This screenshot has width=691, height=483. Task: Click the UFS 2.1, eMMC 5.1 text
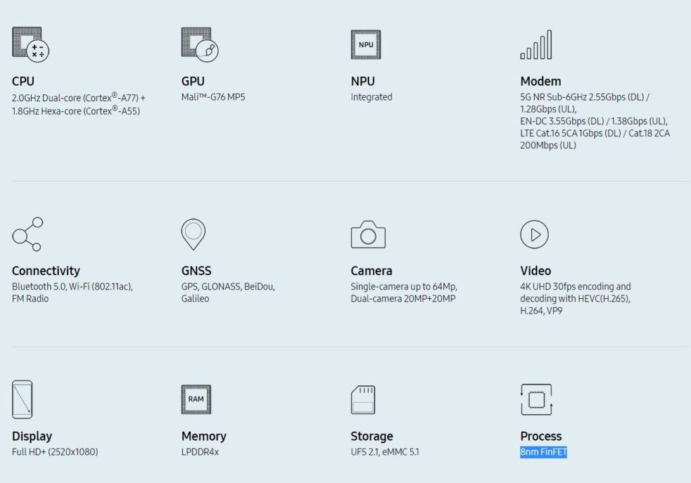[385, 452]
